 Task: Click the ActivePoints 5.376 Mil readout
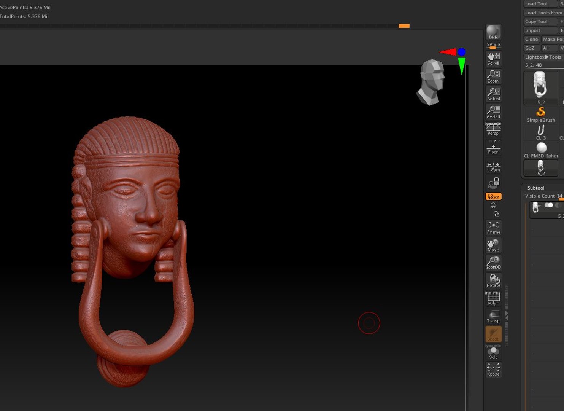click(25, 8)
